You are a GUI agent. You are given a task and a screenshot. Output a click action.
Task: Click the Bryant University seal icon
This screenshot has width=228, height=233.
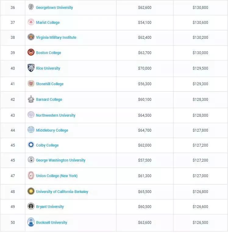(x=31, y=206)
